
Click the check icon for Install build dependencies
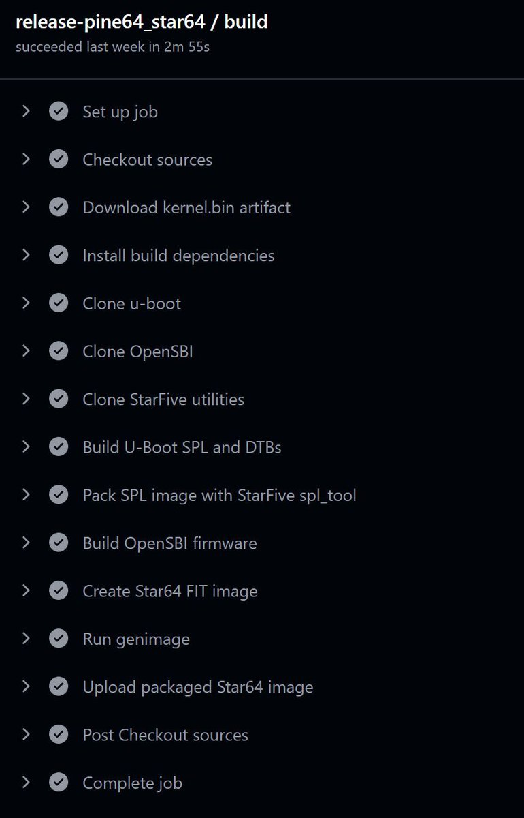59,255
